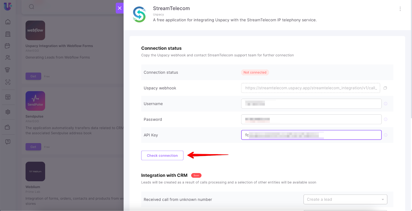The width and height of the screenshot is (412, 211).
Task: Get the Sendpulse application
Action: coord(33,147)
